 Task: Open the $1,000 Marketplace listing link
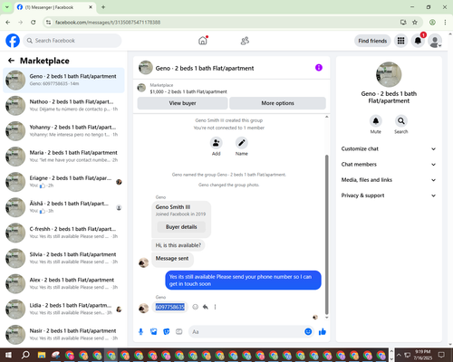(188, 91)
